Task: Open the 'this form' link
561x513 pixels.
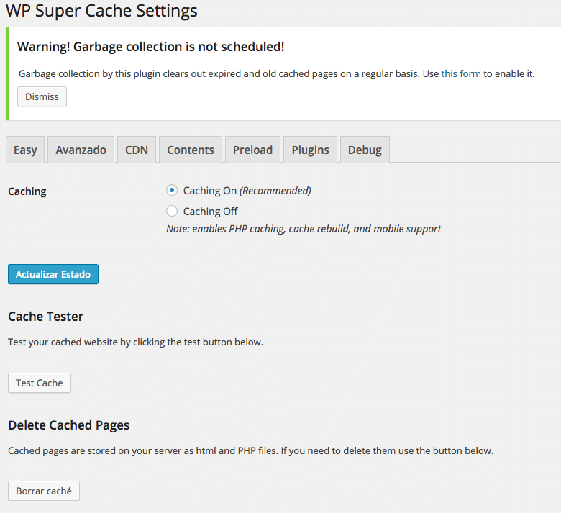Action: coord(461,73)
